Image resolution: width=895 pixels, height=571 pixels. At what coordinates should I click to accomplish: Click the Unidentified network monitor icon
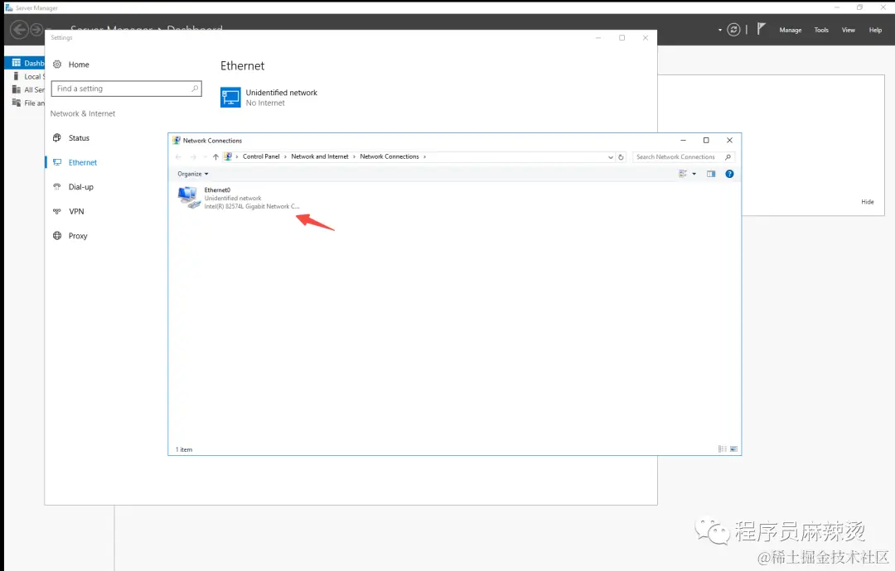pyautogui.click(x=230, y=98)
